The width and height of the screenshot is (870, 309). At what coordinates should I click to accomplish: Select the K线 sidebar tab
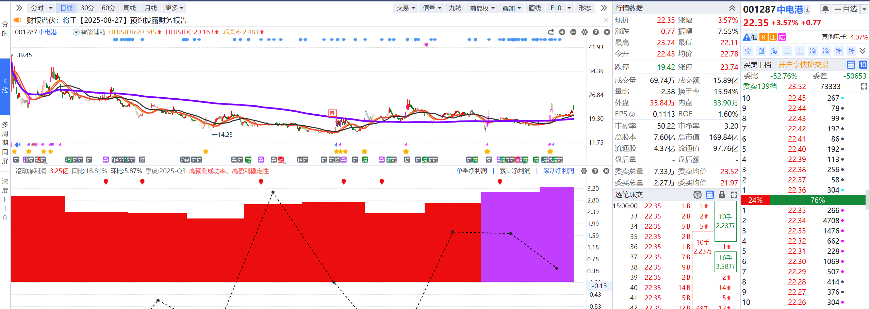(5, 86)
